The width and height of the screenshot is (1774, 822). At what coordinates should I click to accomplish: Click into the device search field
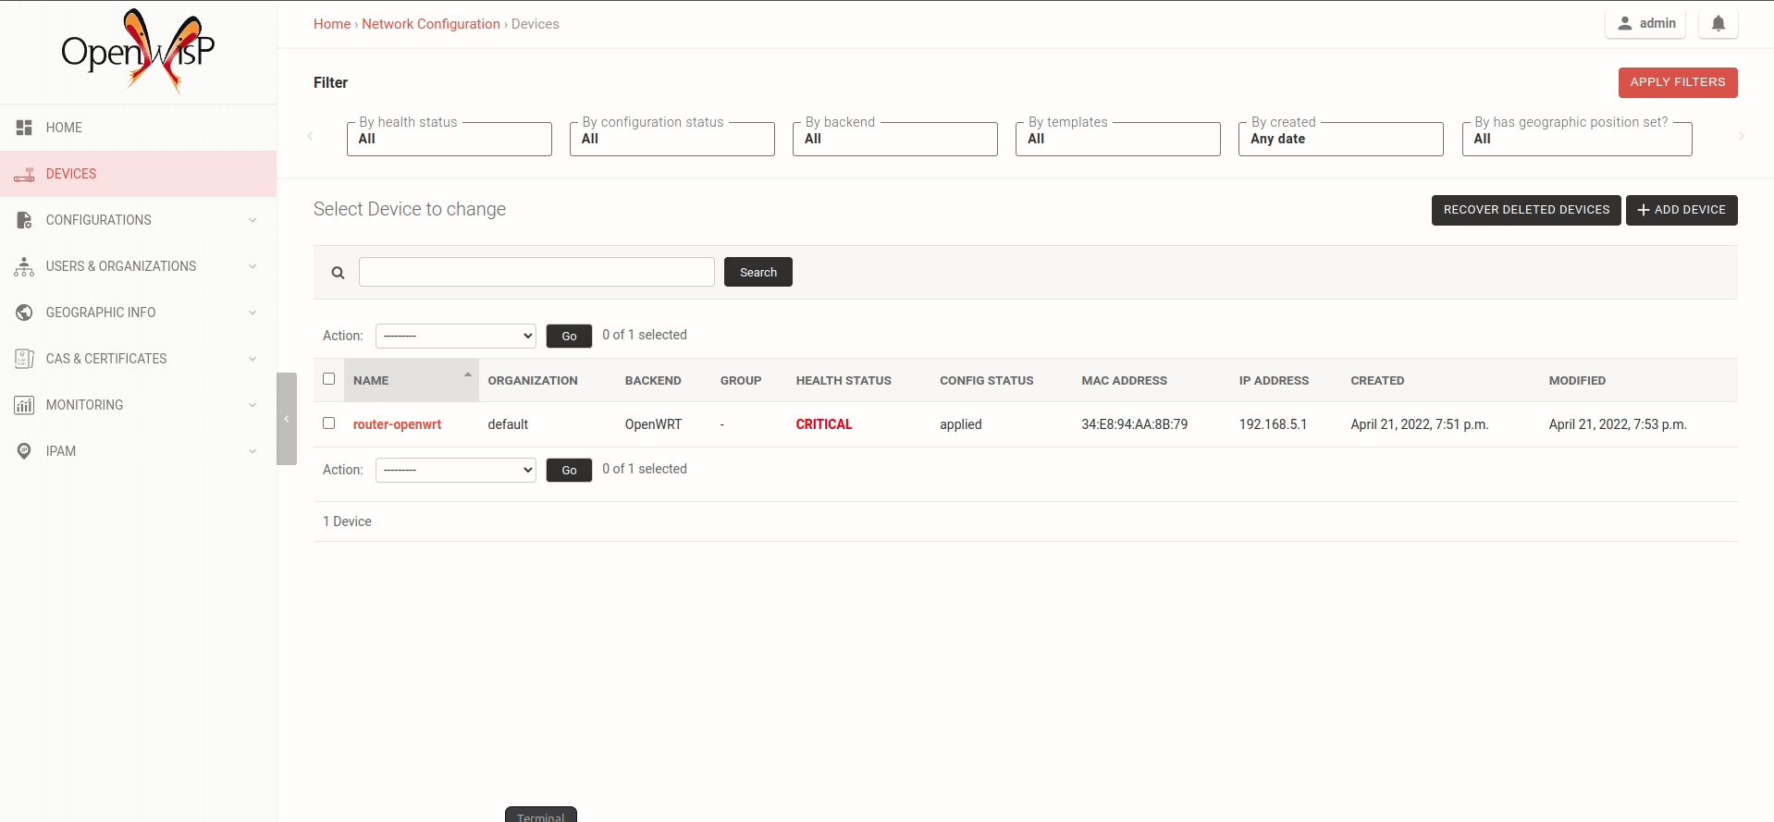pyautogui.click(x=536, y=272)
